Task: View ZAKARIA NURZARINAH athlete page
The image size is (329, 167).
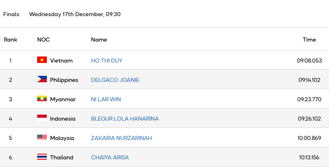Action: point(122,138)
